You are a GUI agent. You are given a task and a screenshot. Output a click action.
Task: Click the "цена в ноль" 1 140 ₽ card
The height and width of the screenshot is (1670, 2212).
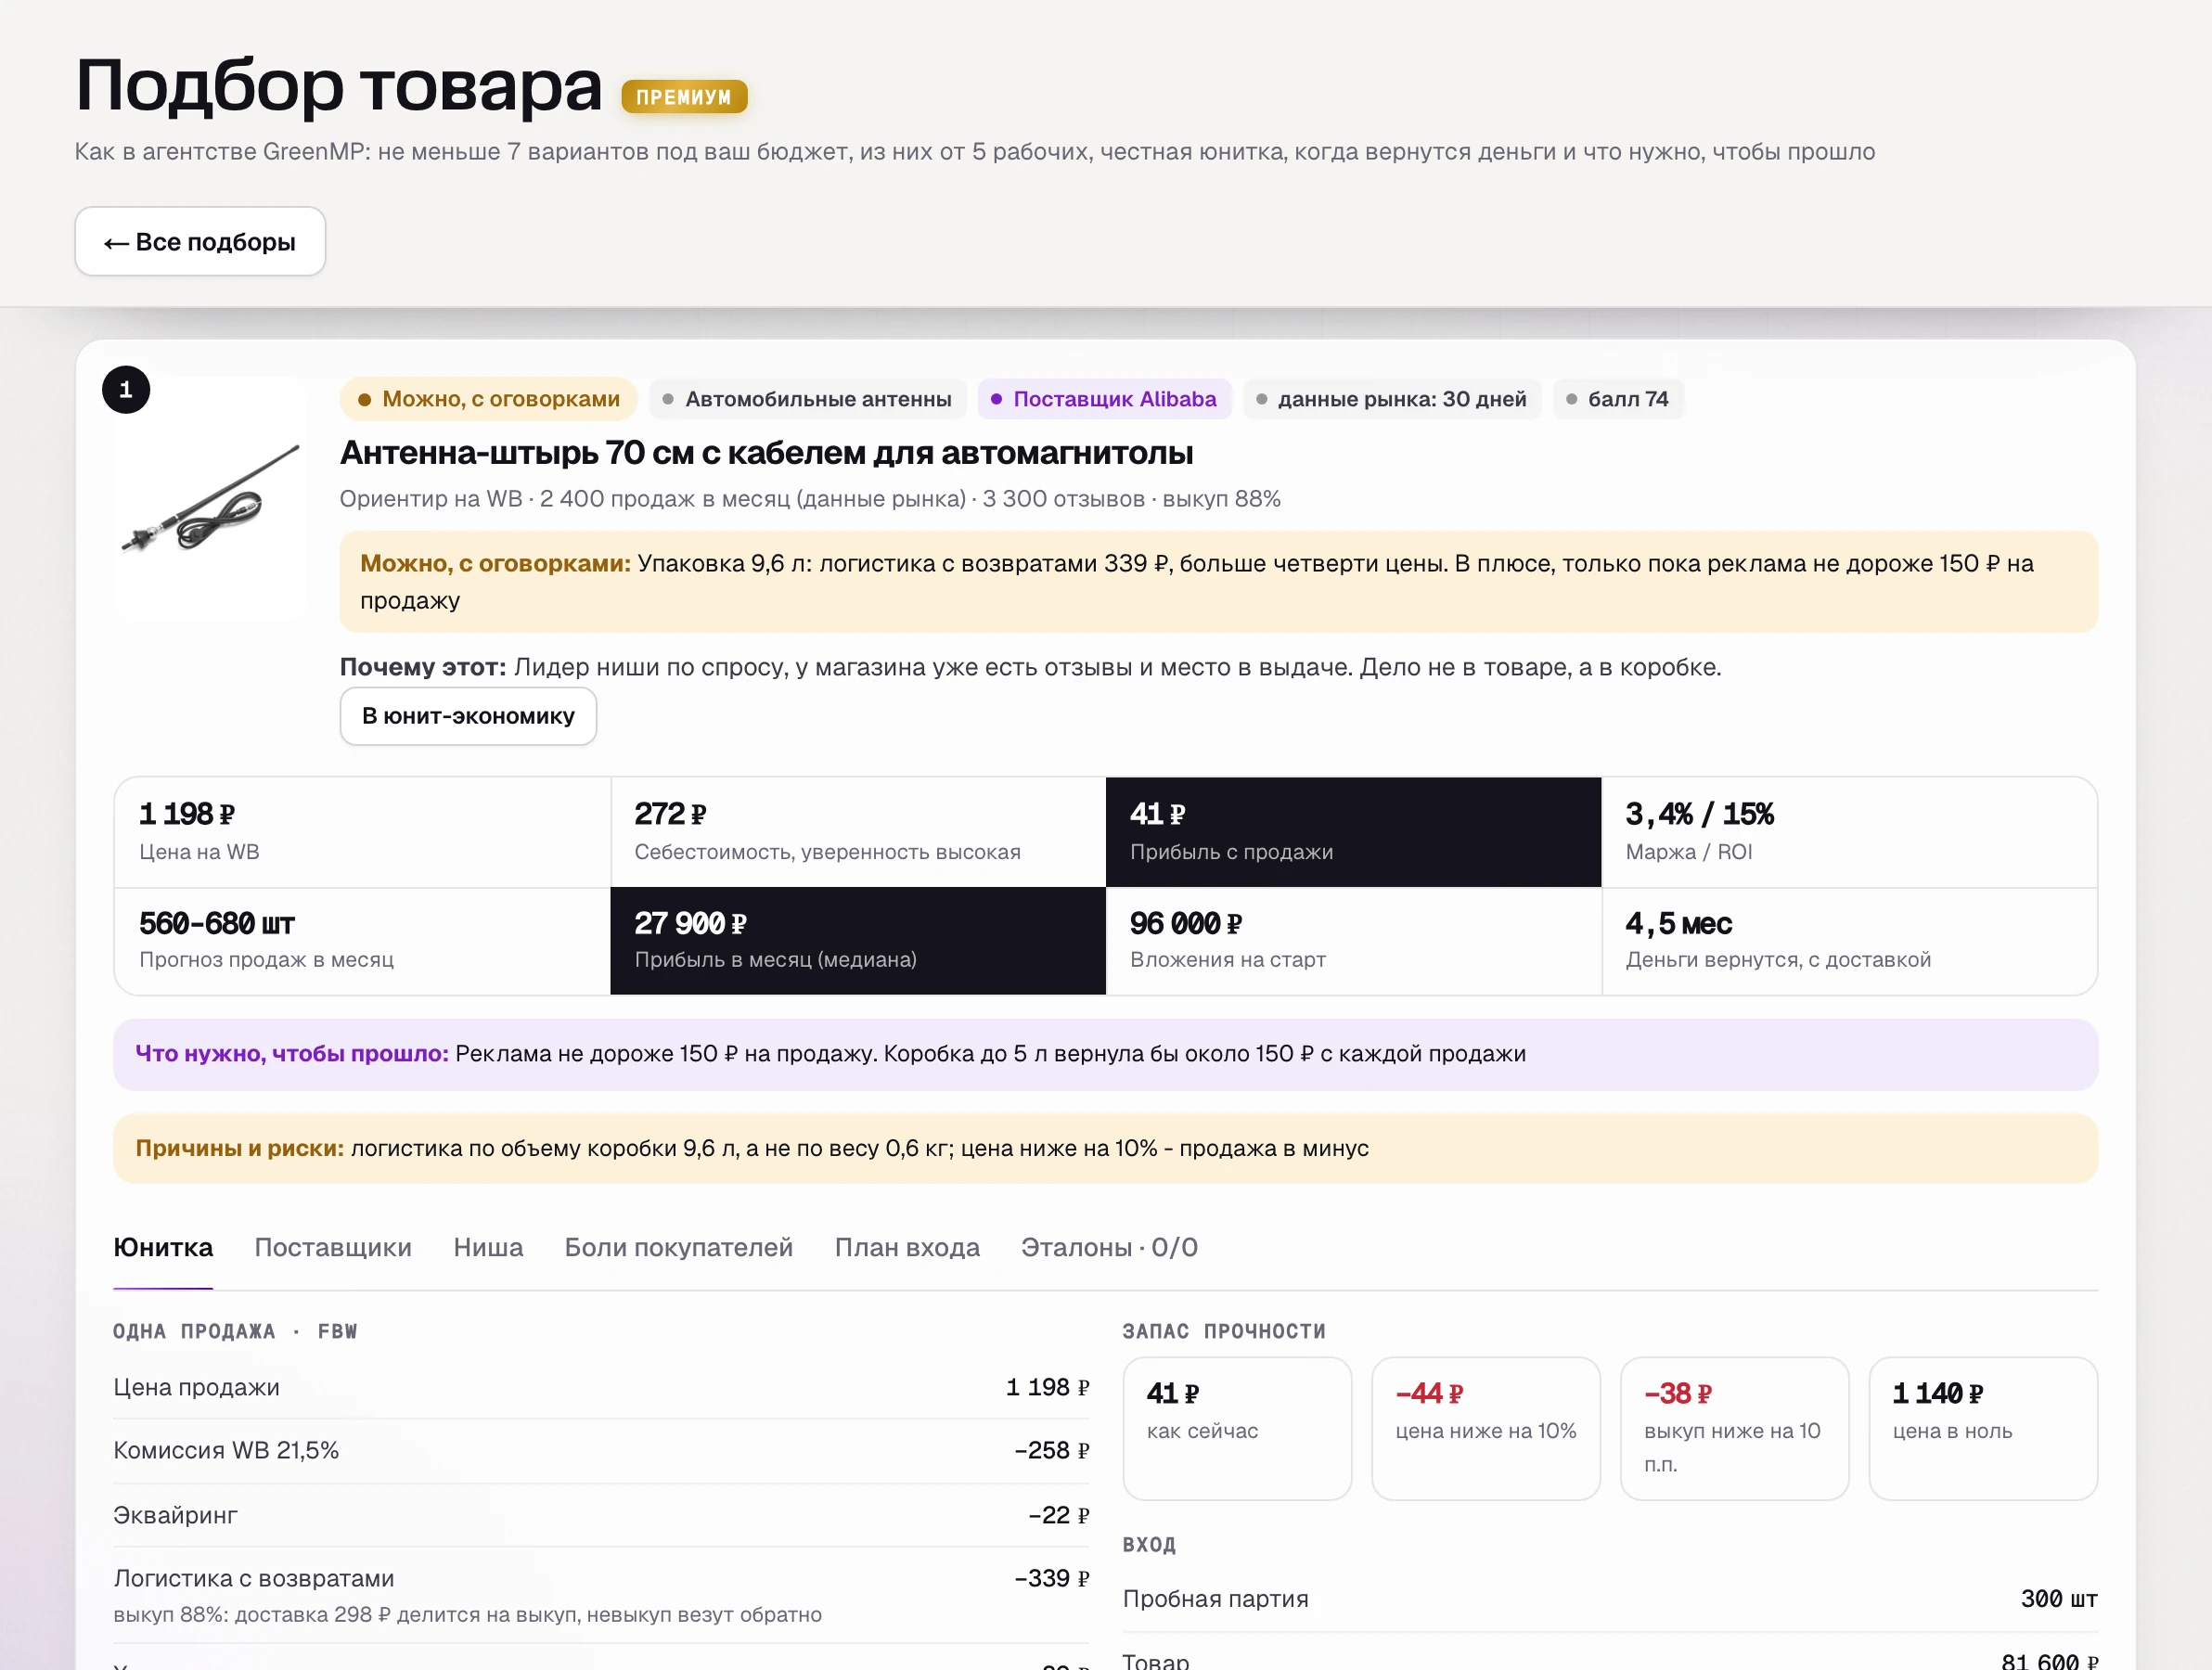point(1983,1428)
